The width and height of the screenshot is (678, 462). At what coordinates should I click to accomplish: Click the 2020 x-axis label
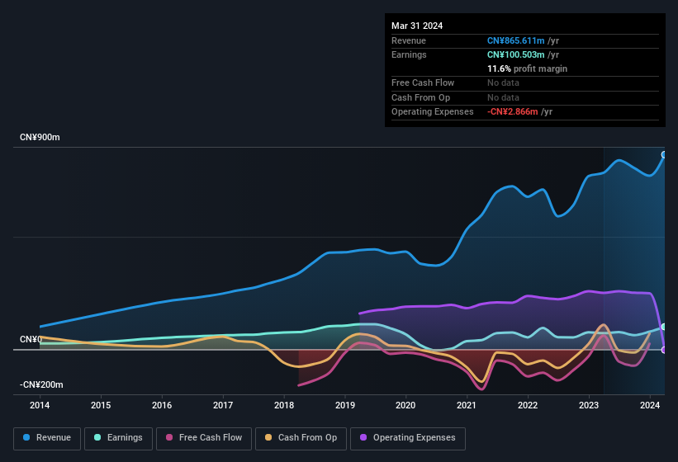[405, 405]
